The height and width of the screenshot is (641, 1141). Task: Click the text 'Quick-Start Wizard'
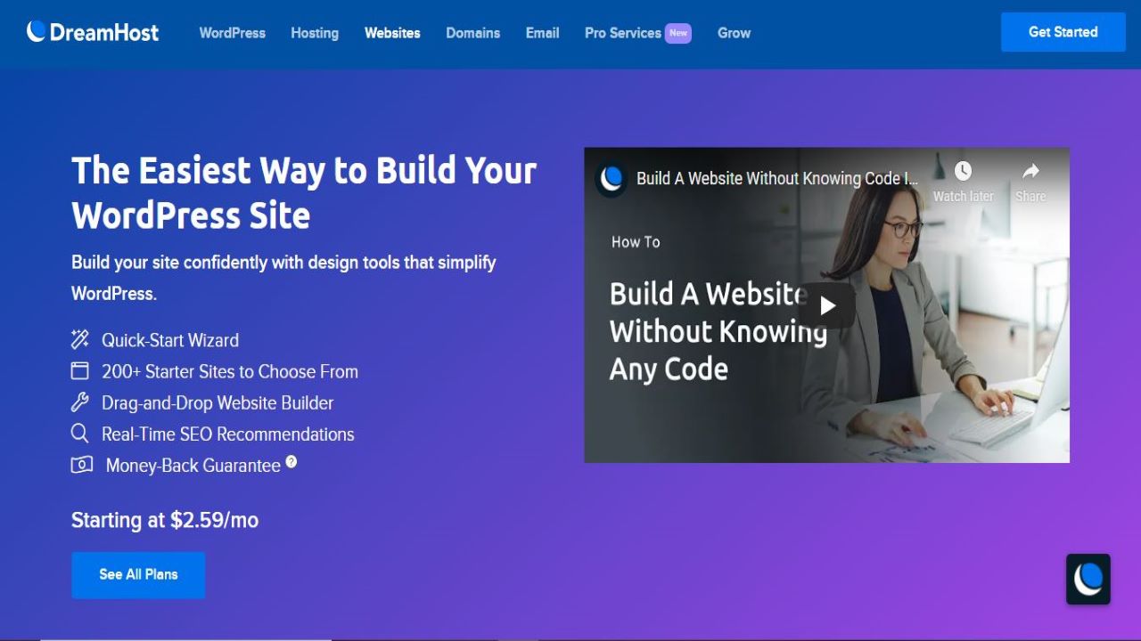pos(170,340)
